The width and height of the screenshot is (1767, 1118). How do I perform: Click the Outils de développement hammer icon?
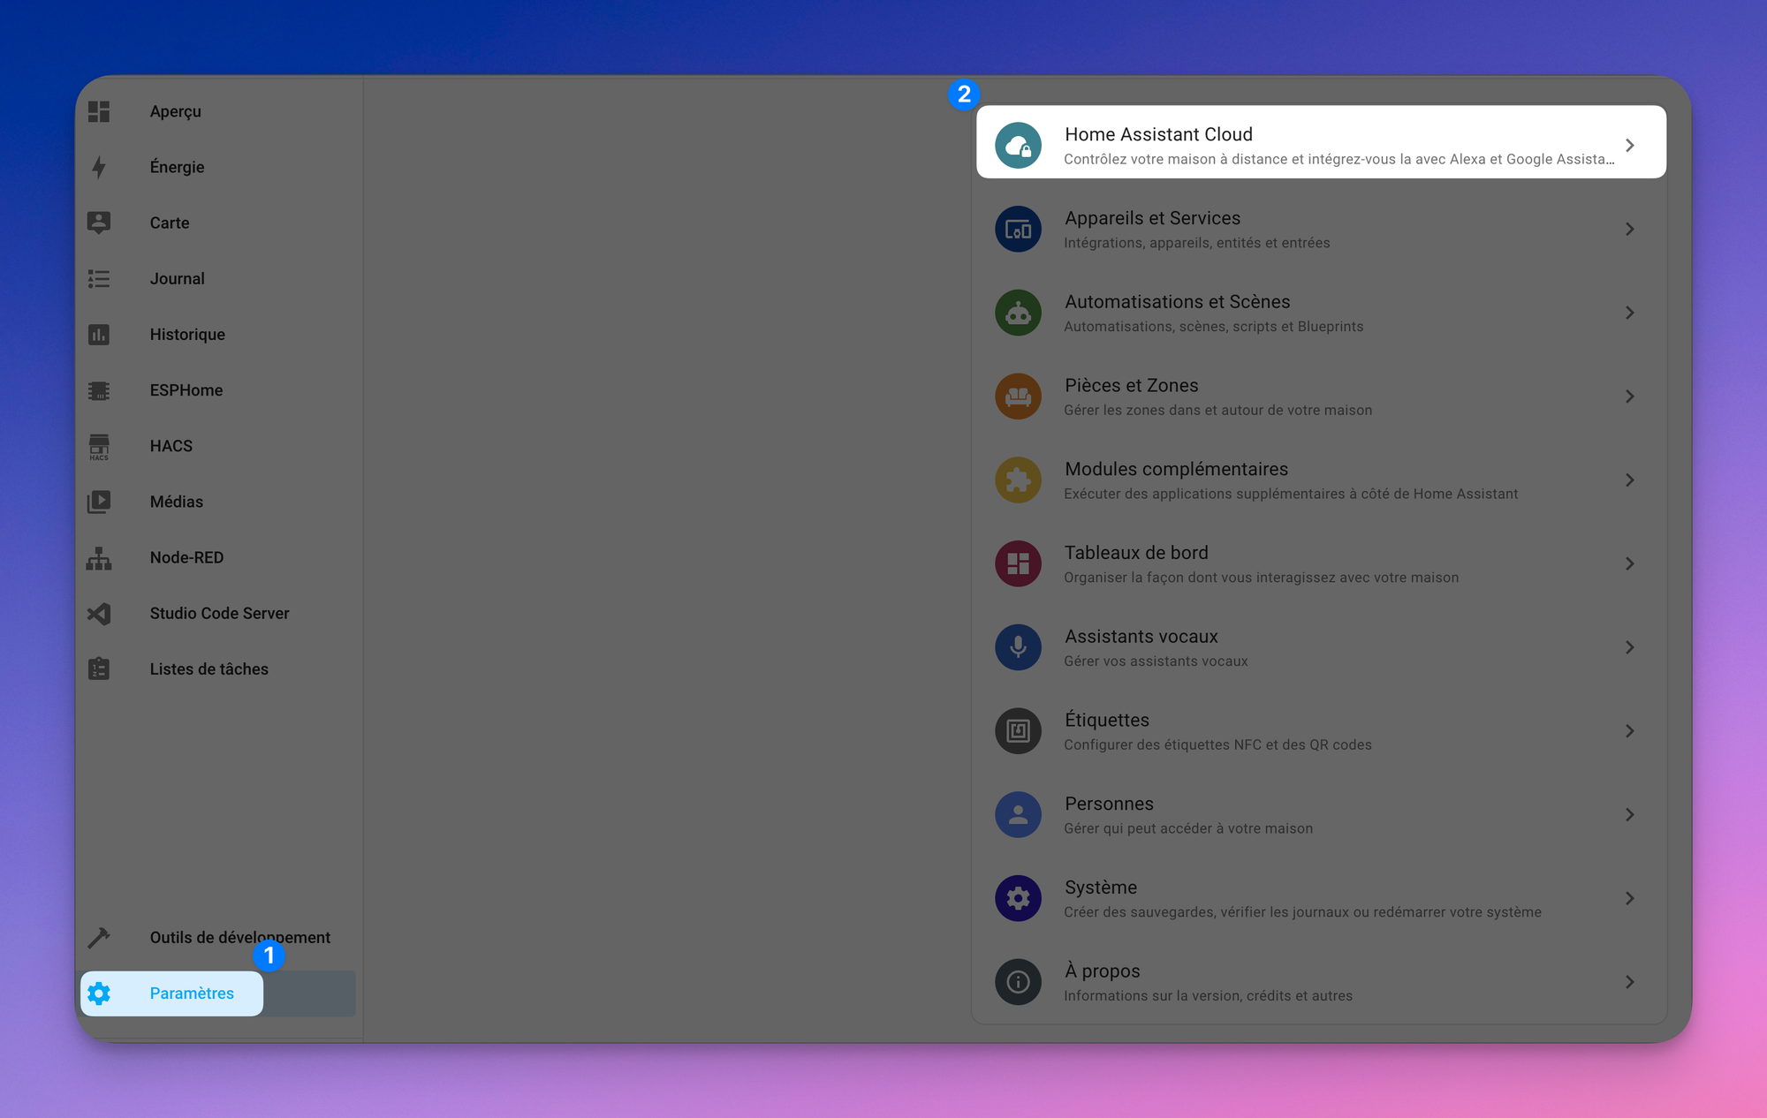coord(99,937)
